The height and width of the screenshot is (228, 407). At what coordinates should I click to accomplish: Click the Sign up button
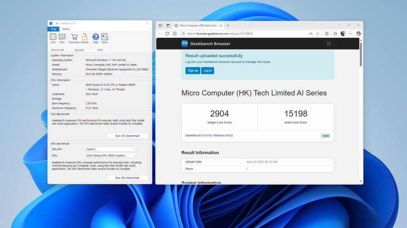point(193,71)
